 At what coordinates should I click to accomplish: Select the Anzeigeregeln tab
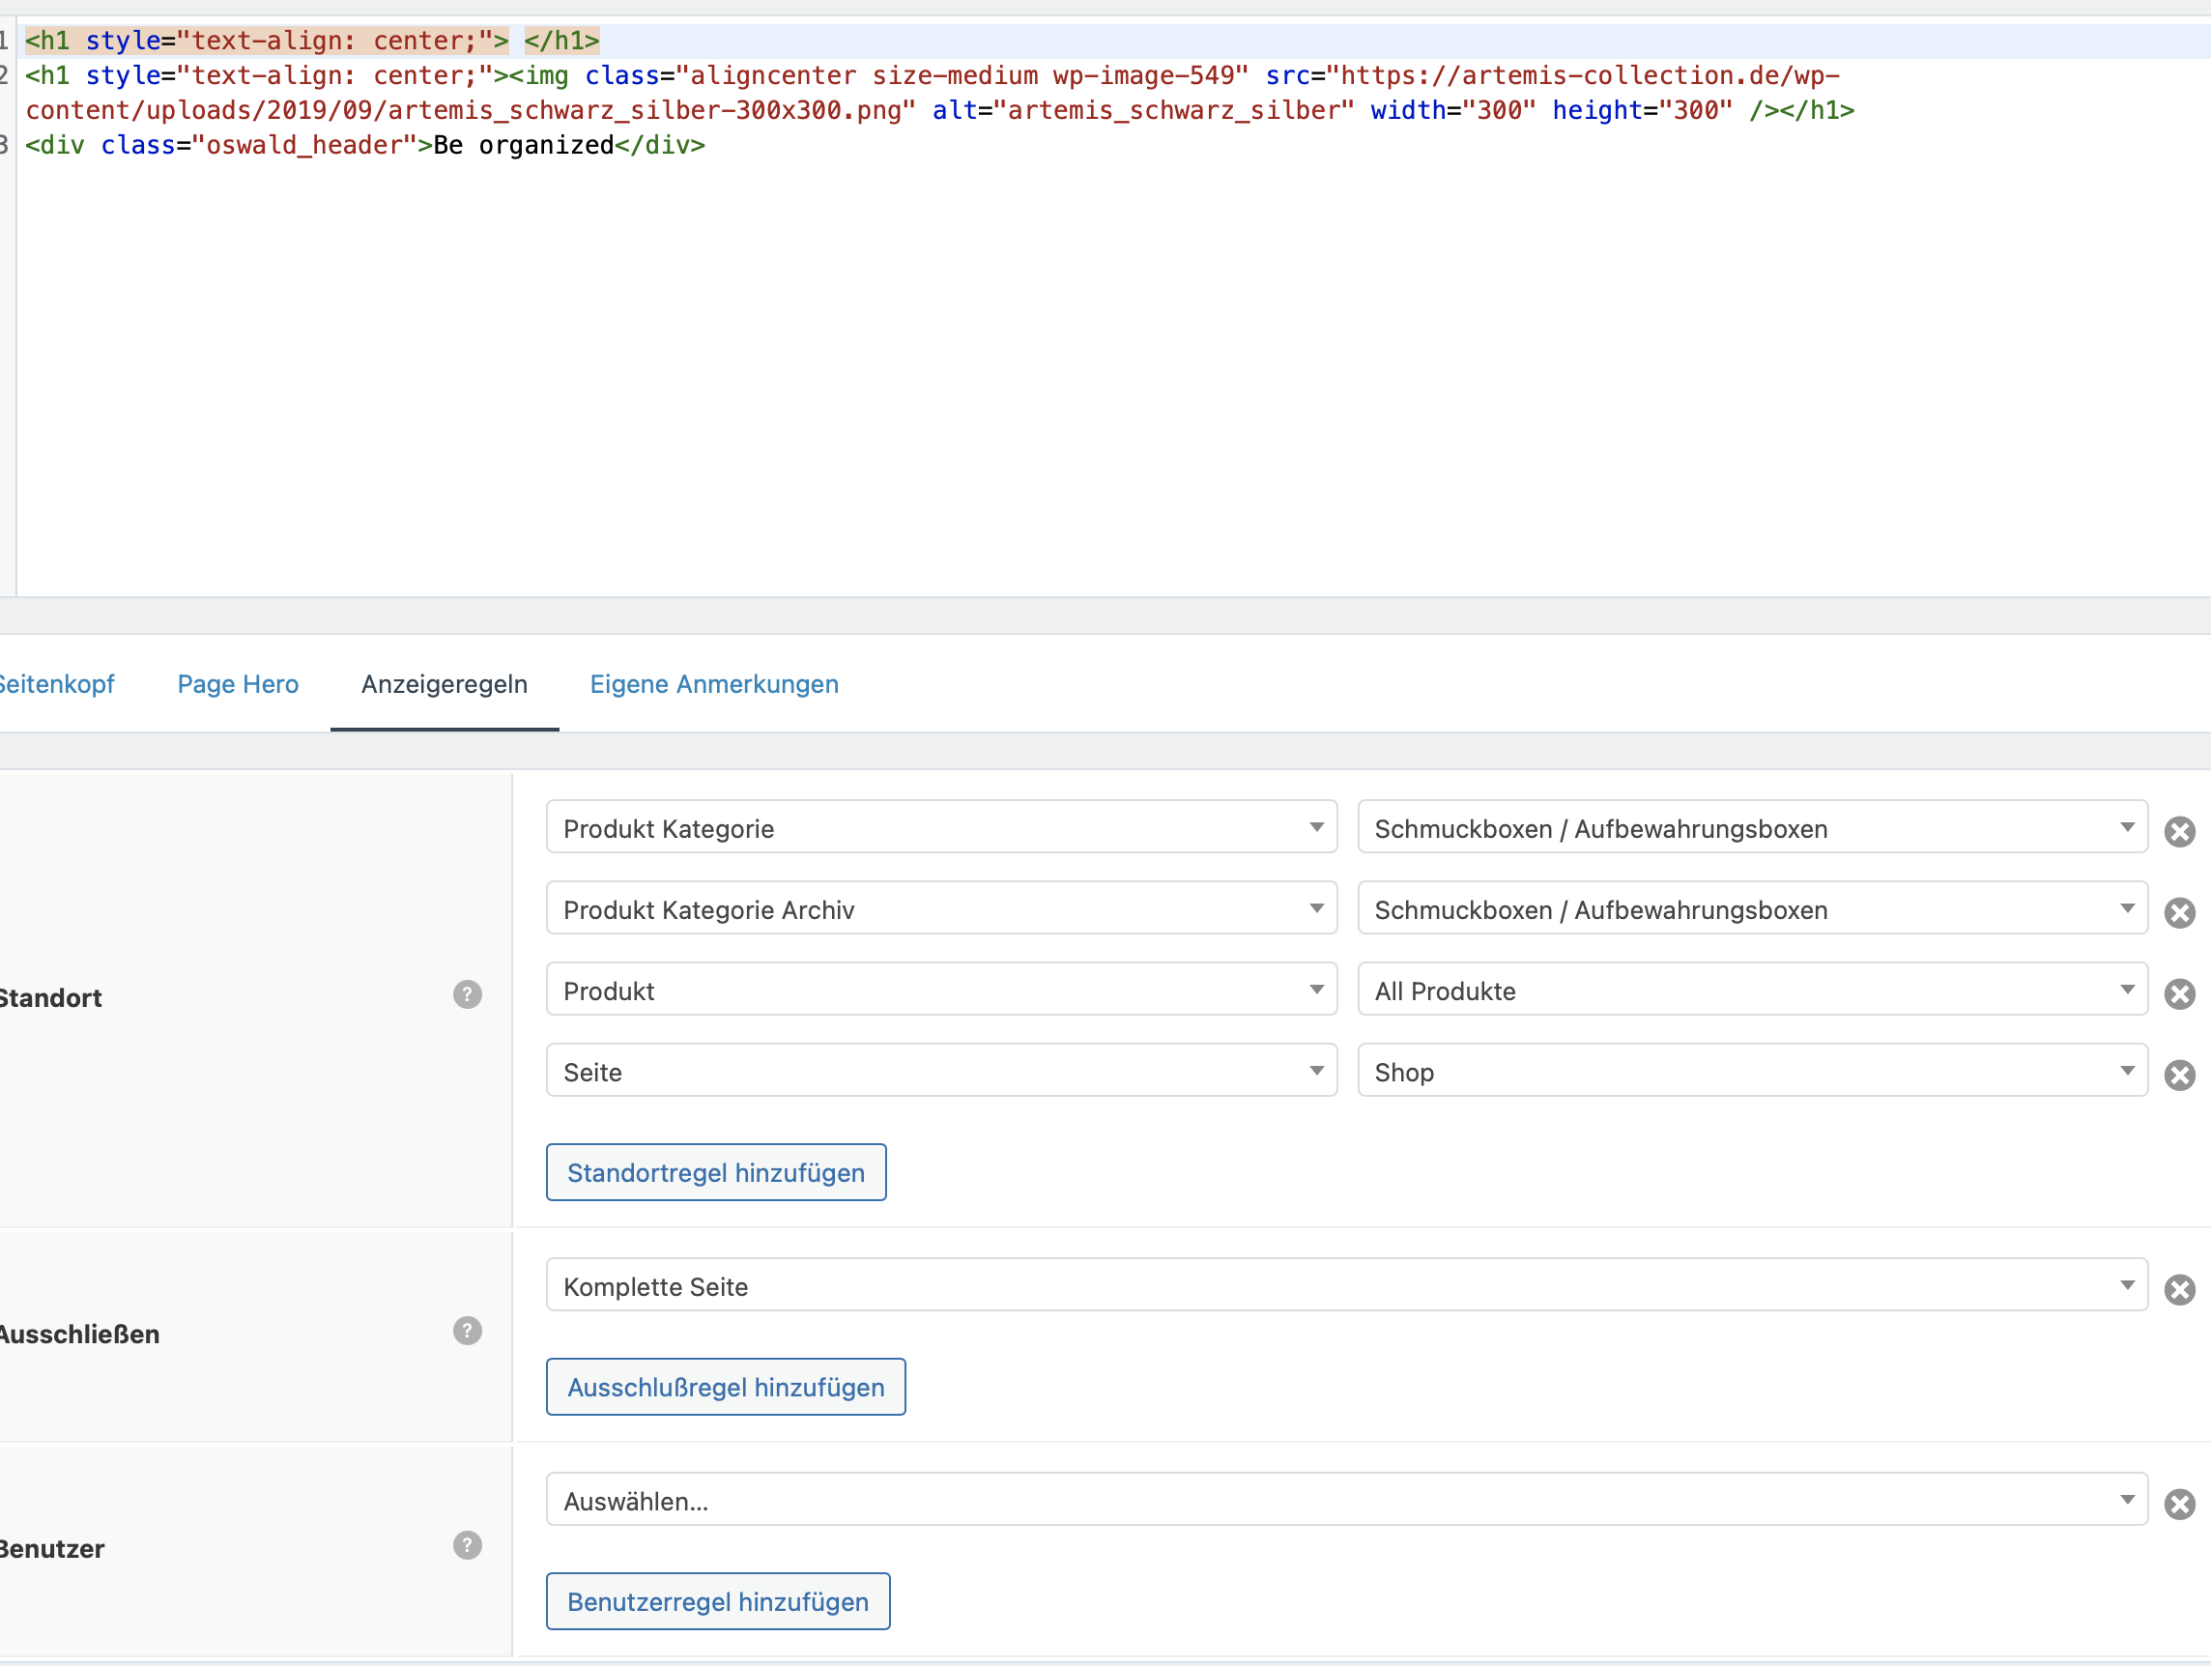click(444, 684)
